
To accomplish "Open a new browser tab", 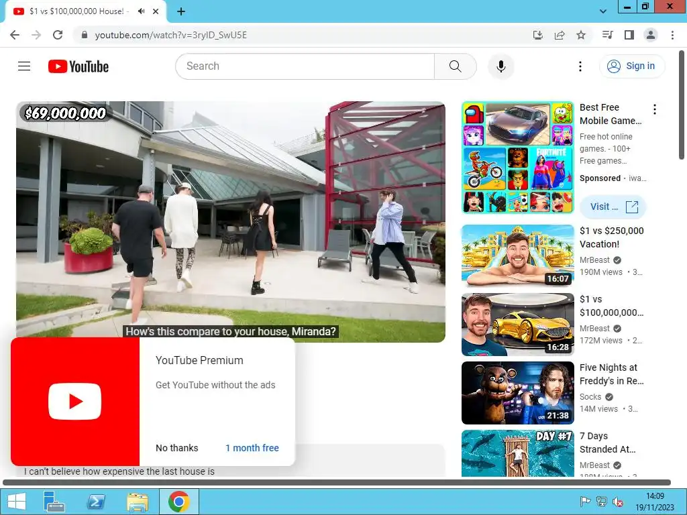I will point(181,11).
